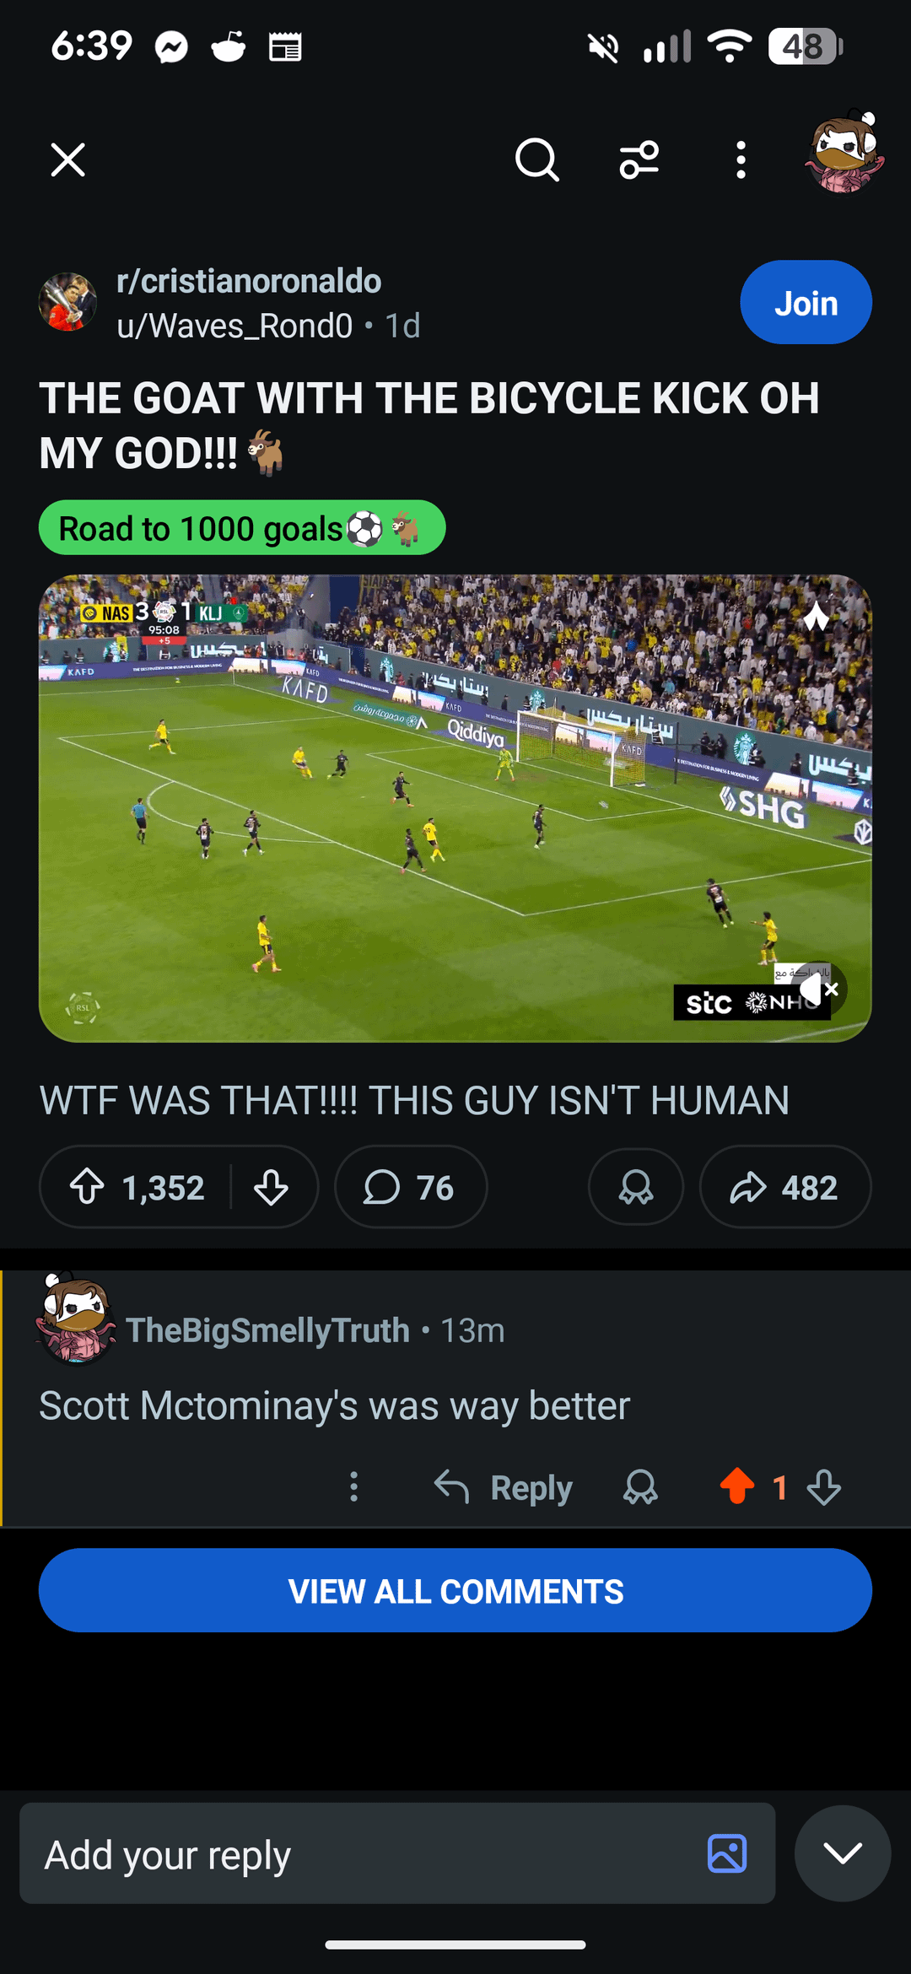Give an award to the post
The height and width of the screenshot is (1974, 911).
(635, 1187)
